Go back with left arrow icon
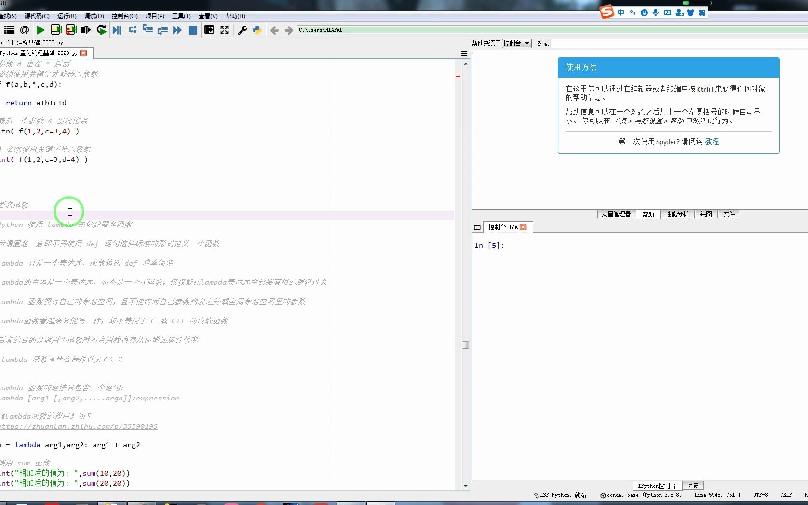Image resolution: width=808 pixels, height=505 pixels. click(274, 30)
